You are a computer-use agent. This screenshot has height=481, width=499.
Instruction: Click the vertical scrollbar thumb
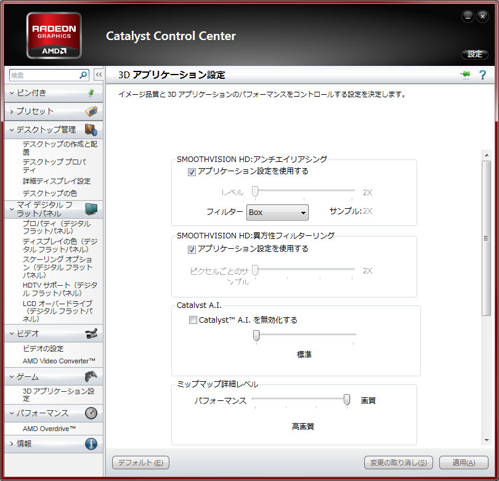click(x=486, y=238)
